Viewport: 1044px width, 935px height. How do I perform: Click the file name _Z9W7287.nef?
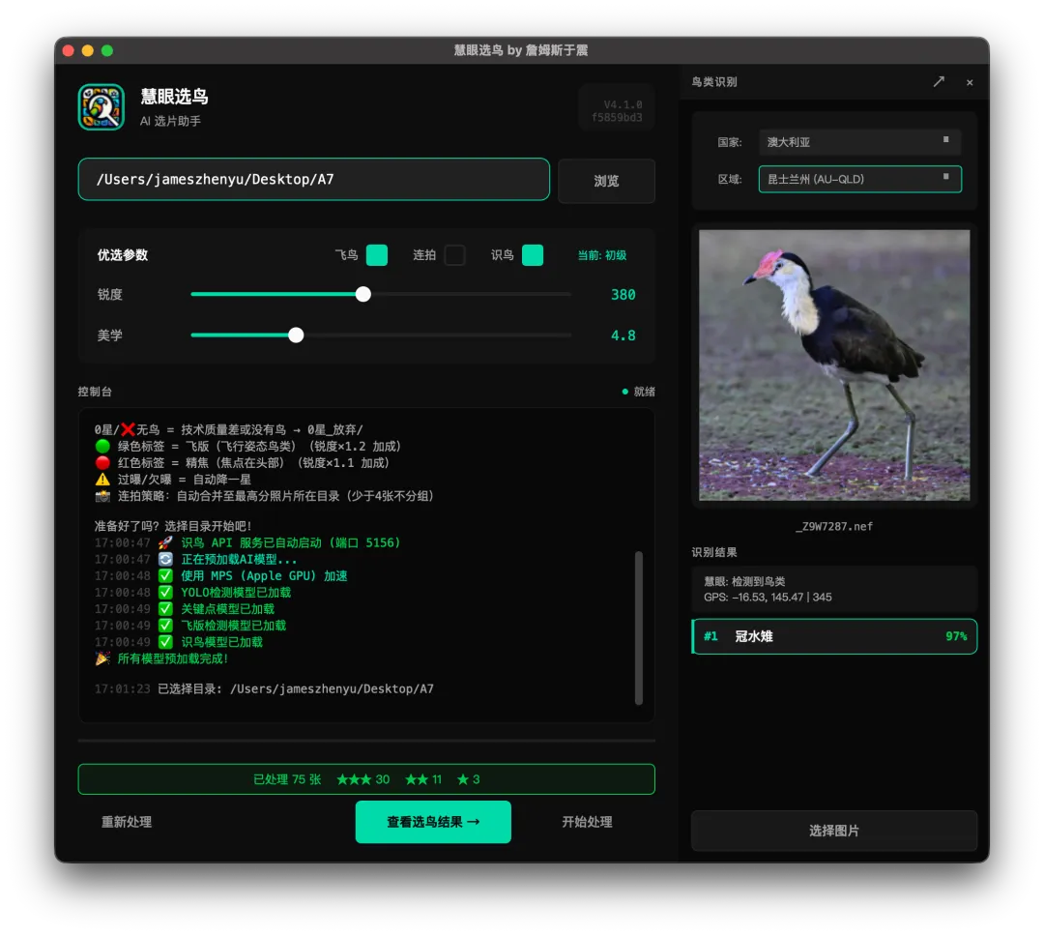(x=834, y=526)
